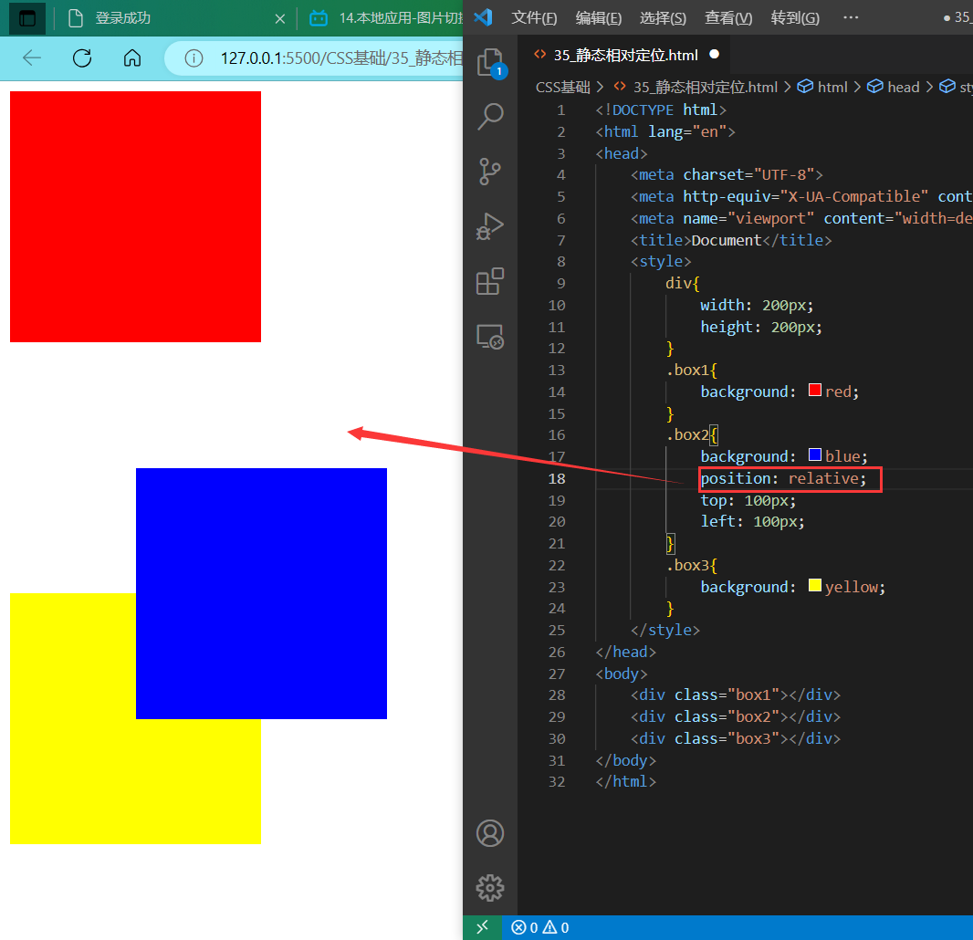This screenshot has height=940, width=973.
Task: Open the 编辑(E) menu
Action: (598, 18)
